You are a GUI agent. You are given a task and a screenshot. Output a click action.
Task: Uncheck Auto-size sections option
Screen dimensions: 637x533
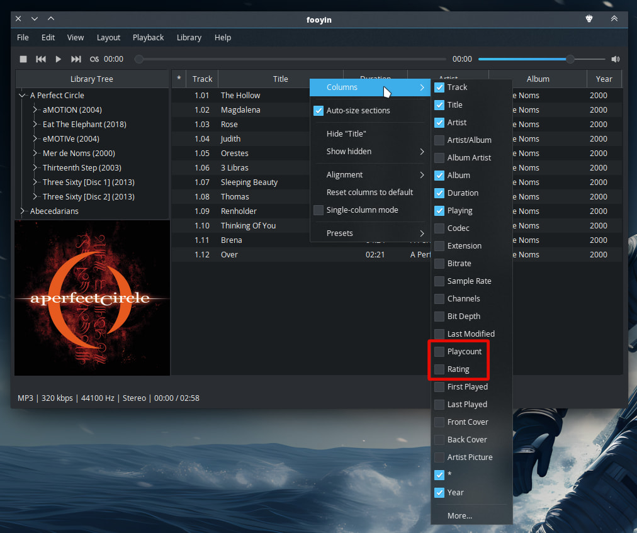point(318,111)
